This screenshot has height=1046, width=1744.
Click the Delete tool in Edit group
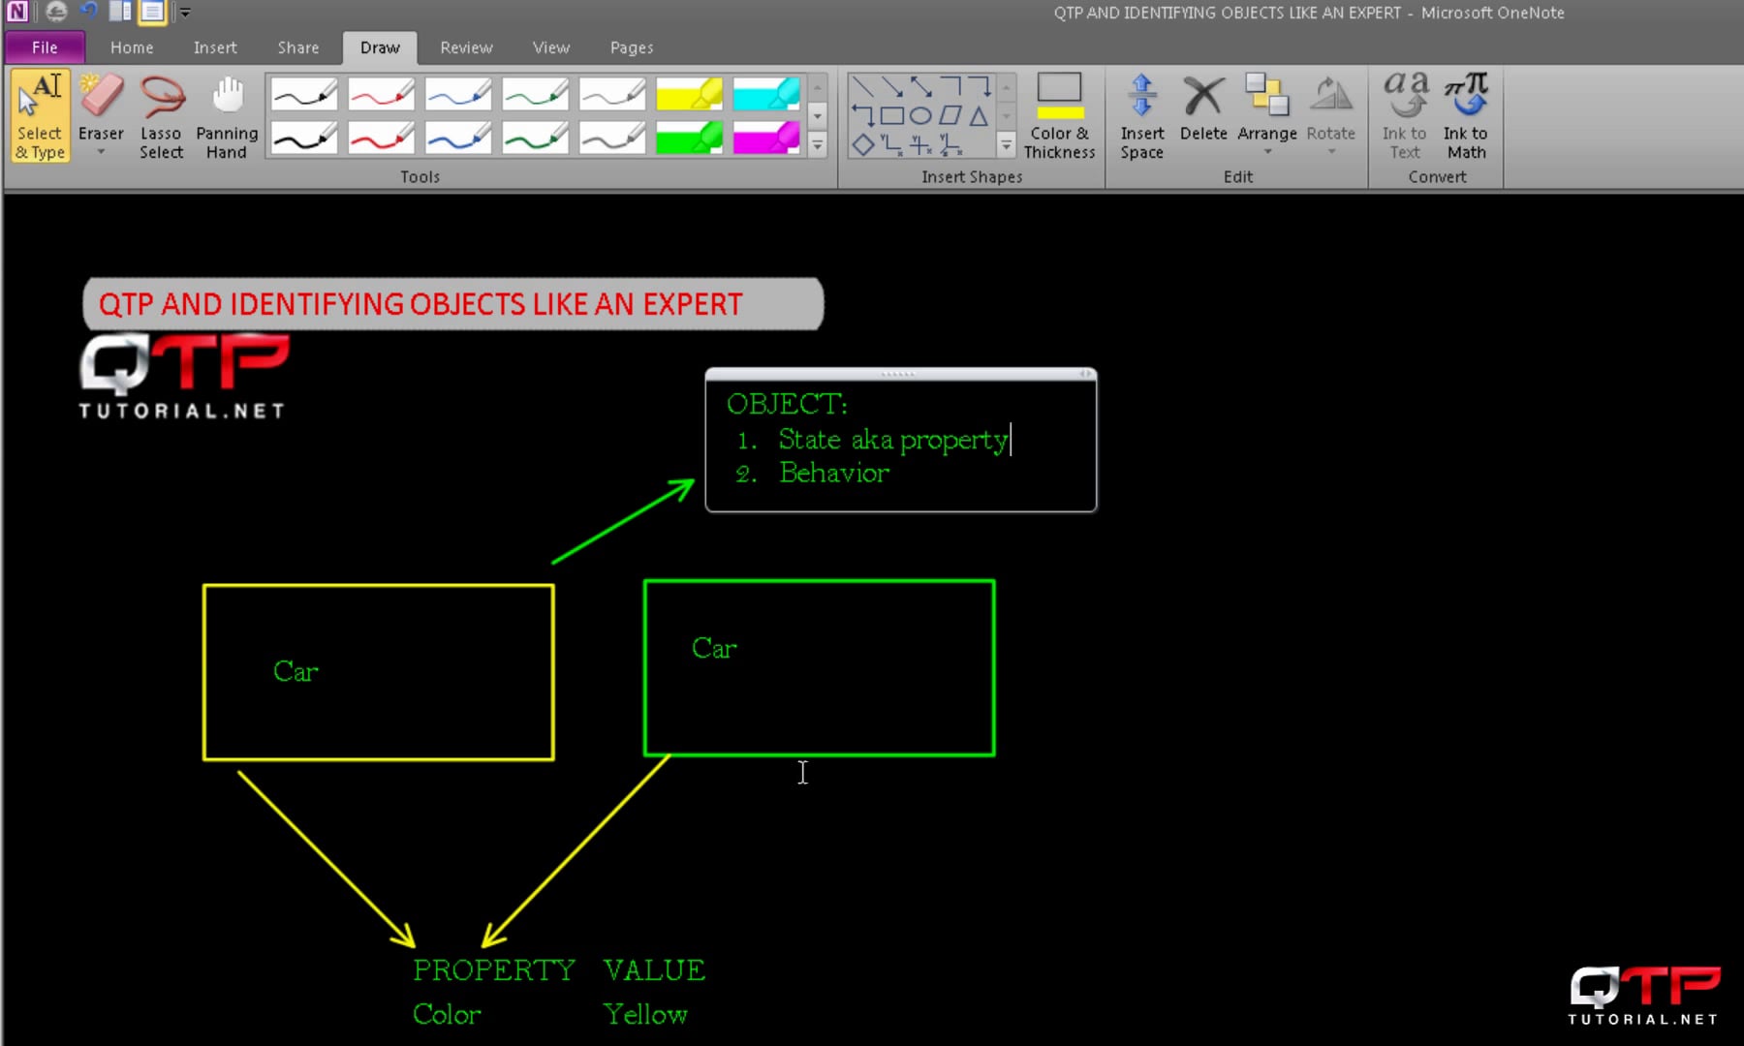pyautogui.click(x=1203, y=114)
